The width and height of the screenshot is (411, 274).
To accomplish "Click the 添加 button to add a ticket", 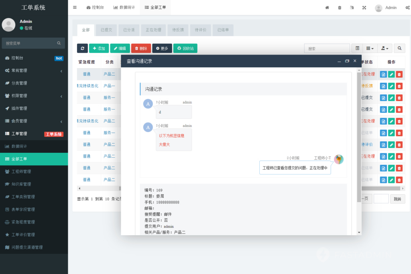I will [98, 48].
